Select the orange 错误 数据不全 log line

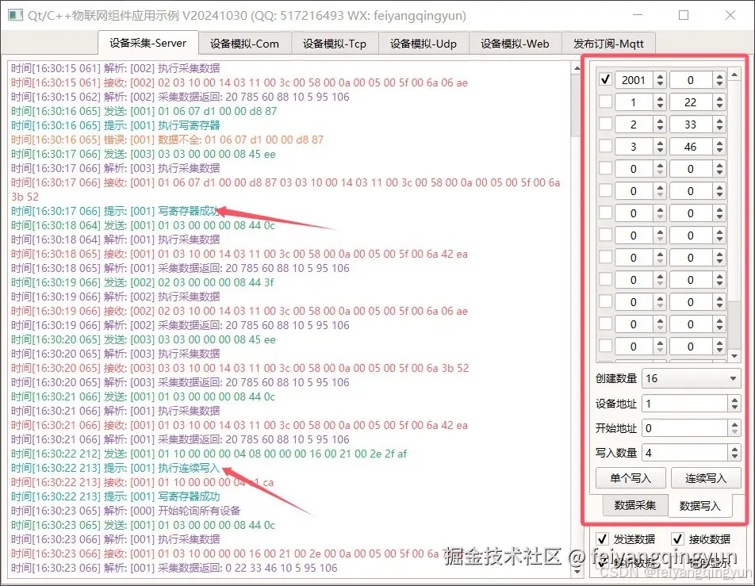coord(167,140)
